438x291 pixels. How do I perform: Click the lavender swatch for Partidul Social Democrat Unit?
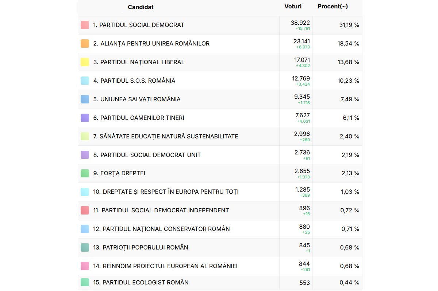click(x=85, y=155)
